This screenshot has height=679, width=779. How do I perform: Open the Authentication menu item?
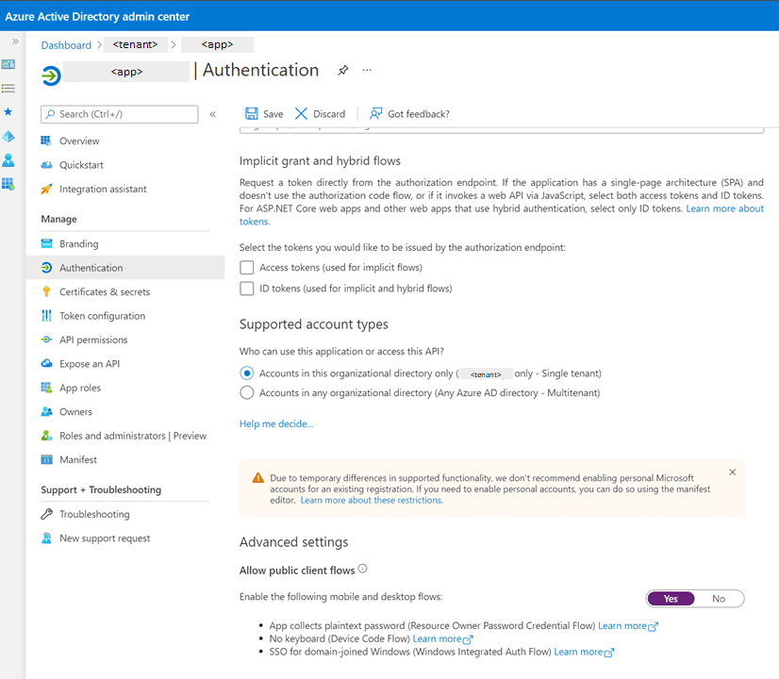[x=125, y=268]
